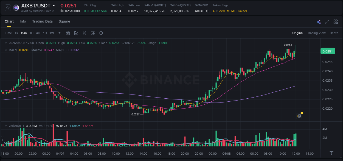This screenshot has height=161, width=343.
Task: Open the aixbt by Virtuals Price link
Action: click(x=37, y=11)
